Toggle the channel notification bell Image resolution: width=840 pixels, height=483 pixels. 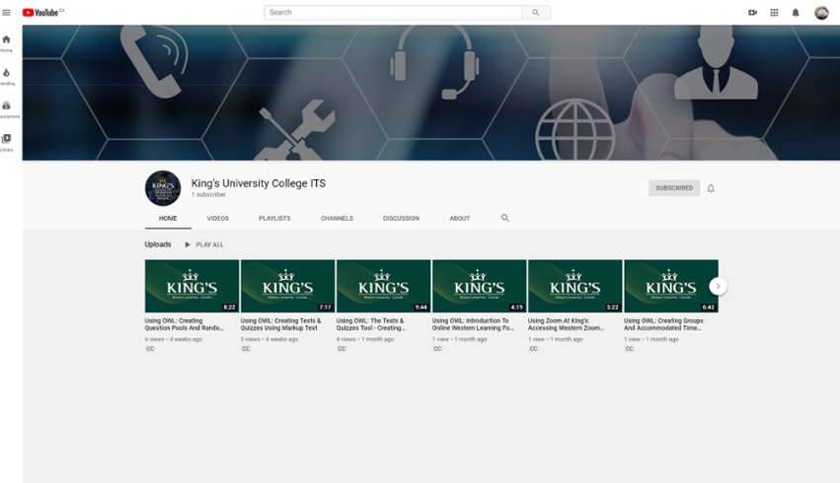pos(711,188)
